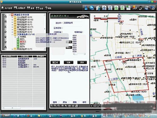Toggle the eye view icon in map toolbar
The width and height of the screenshot is (157, 118).
[x=69, y=106]
